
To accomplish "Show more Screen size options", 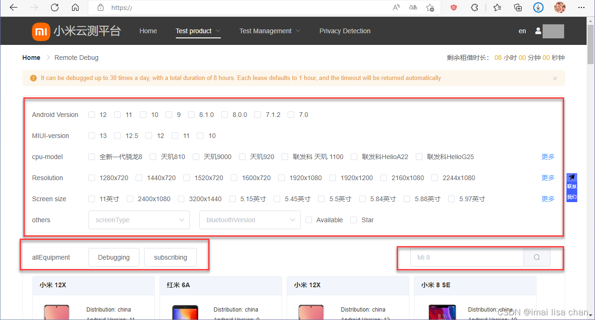I will click(548, 199).
